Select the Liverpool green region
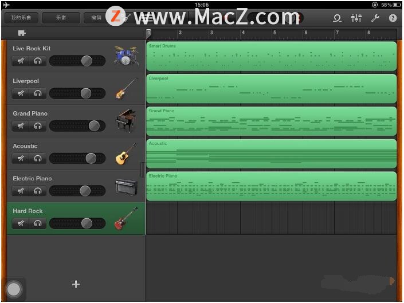The height and width of the screenshot is (303, 404). point(272,89)
